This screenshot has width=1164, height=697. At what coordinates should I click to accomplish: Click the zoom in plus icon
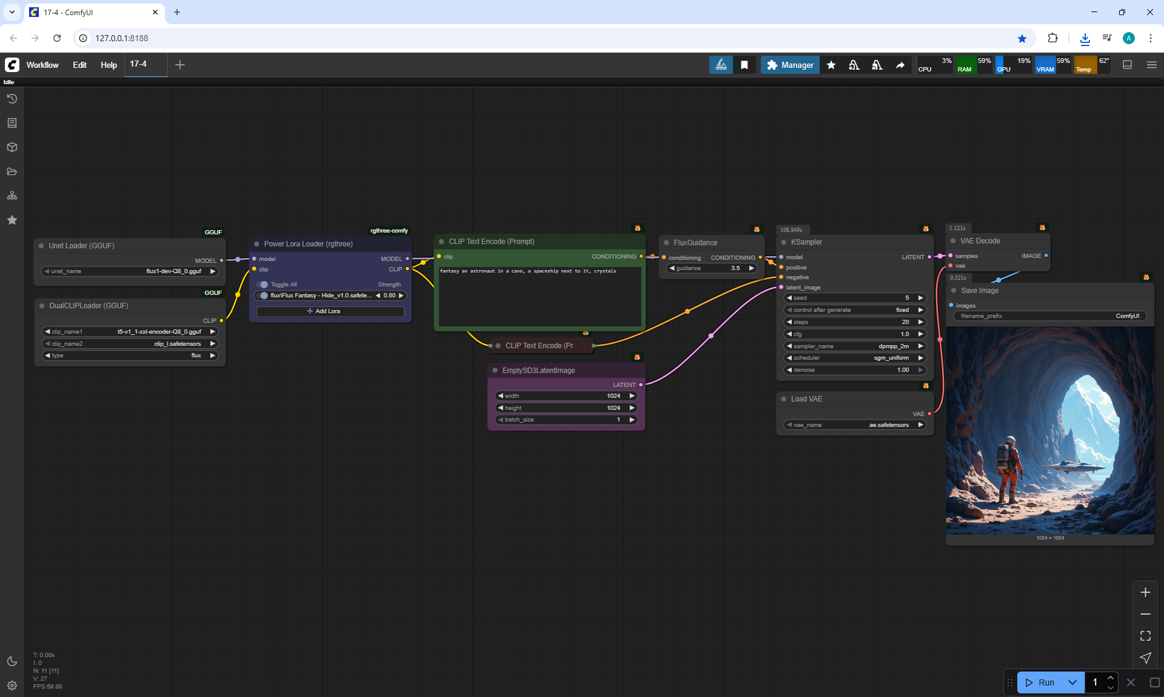coord(1145,592)
